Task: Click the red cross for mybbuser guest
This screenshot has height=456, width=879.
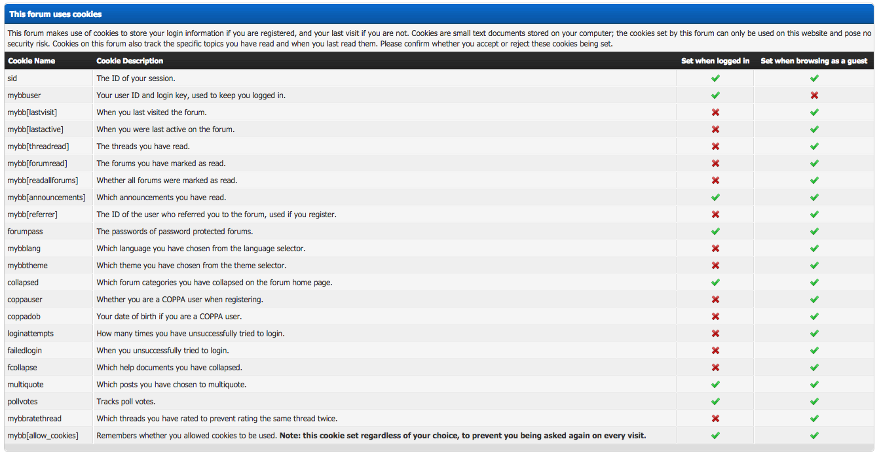Action: (814, 96)
